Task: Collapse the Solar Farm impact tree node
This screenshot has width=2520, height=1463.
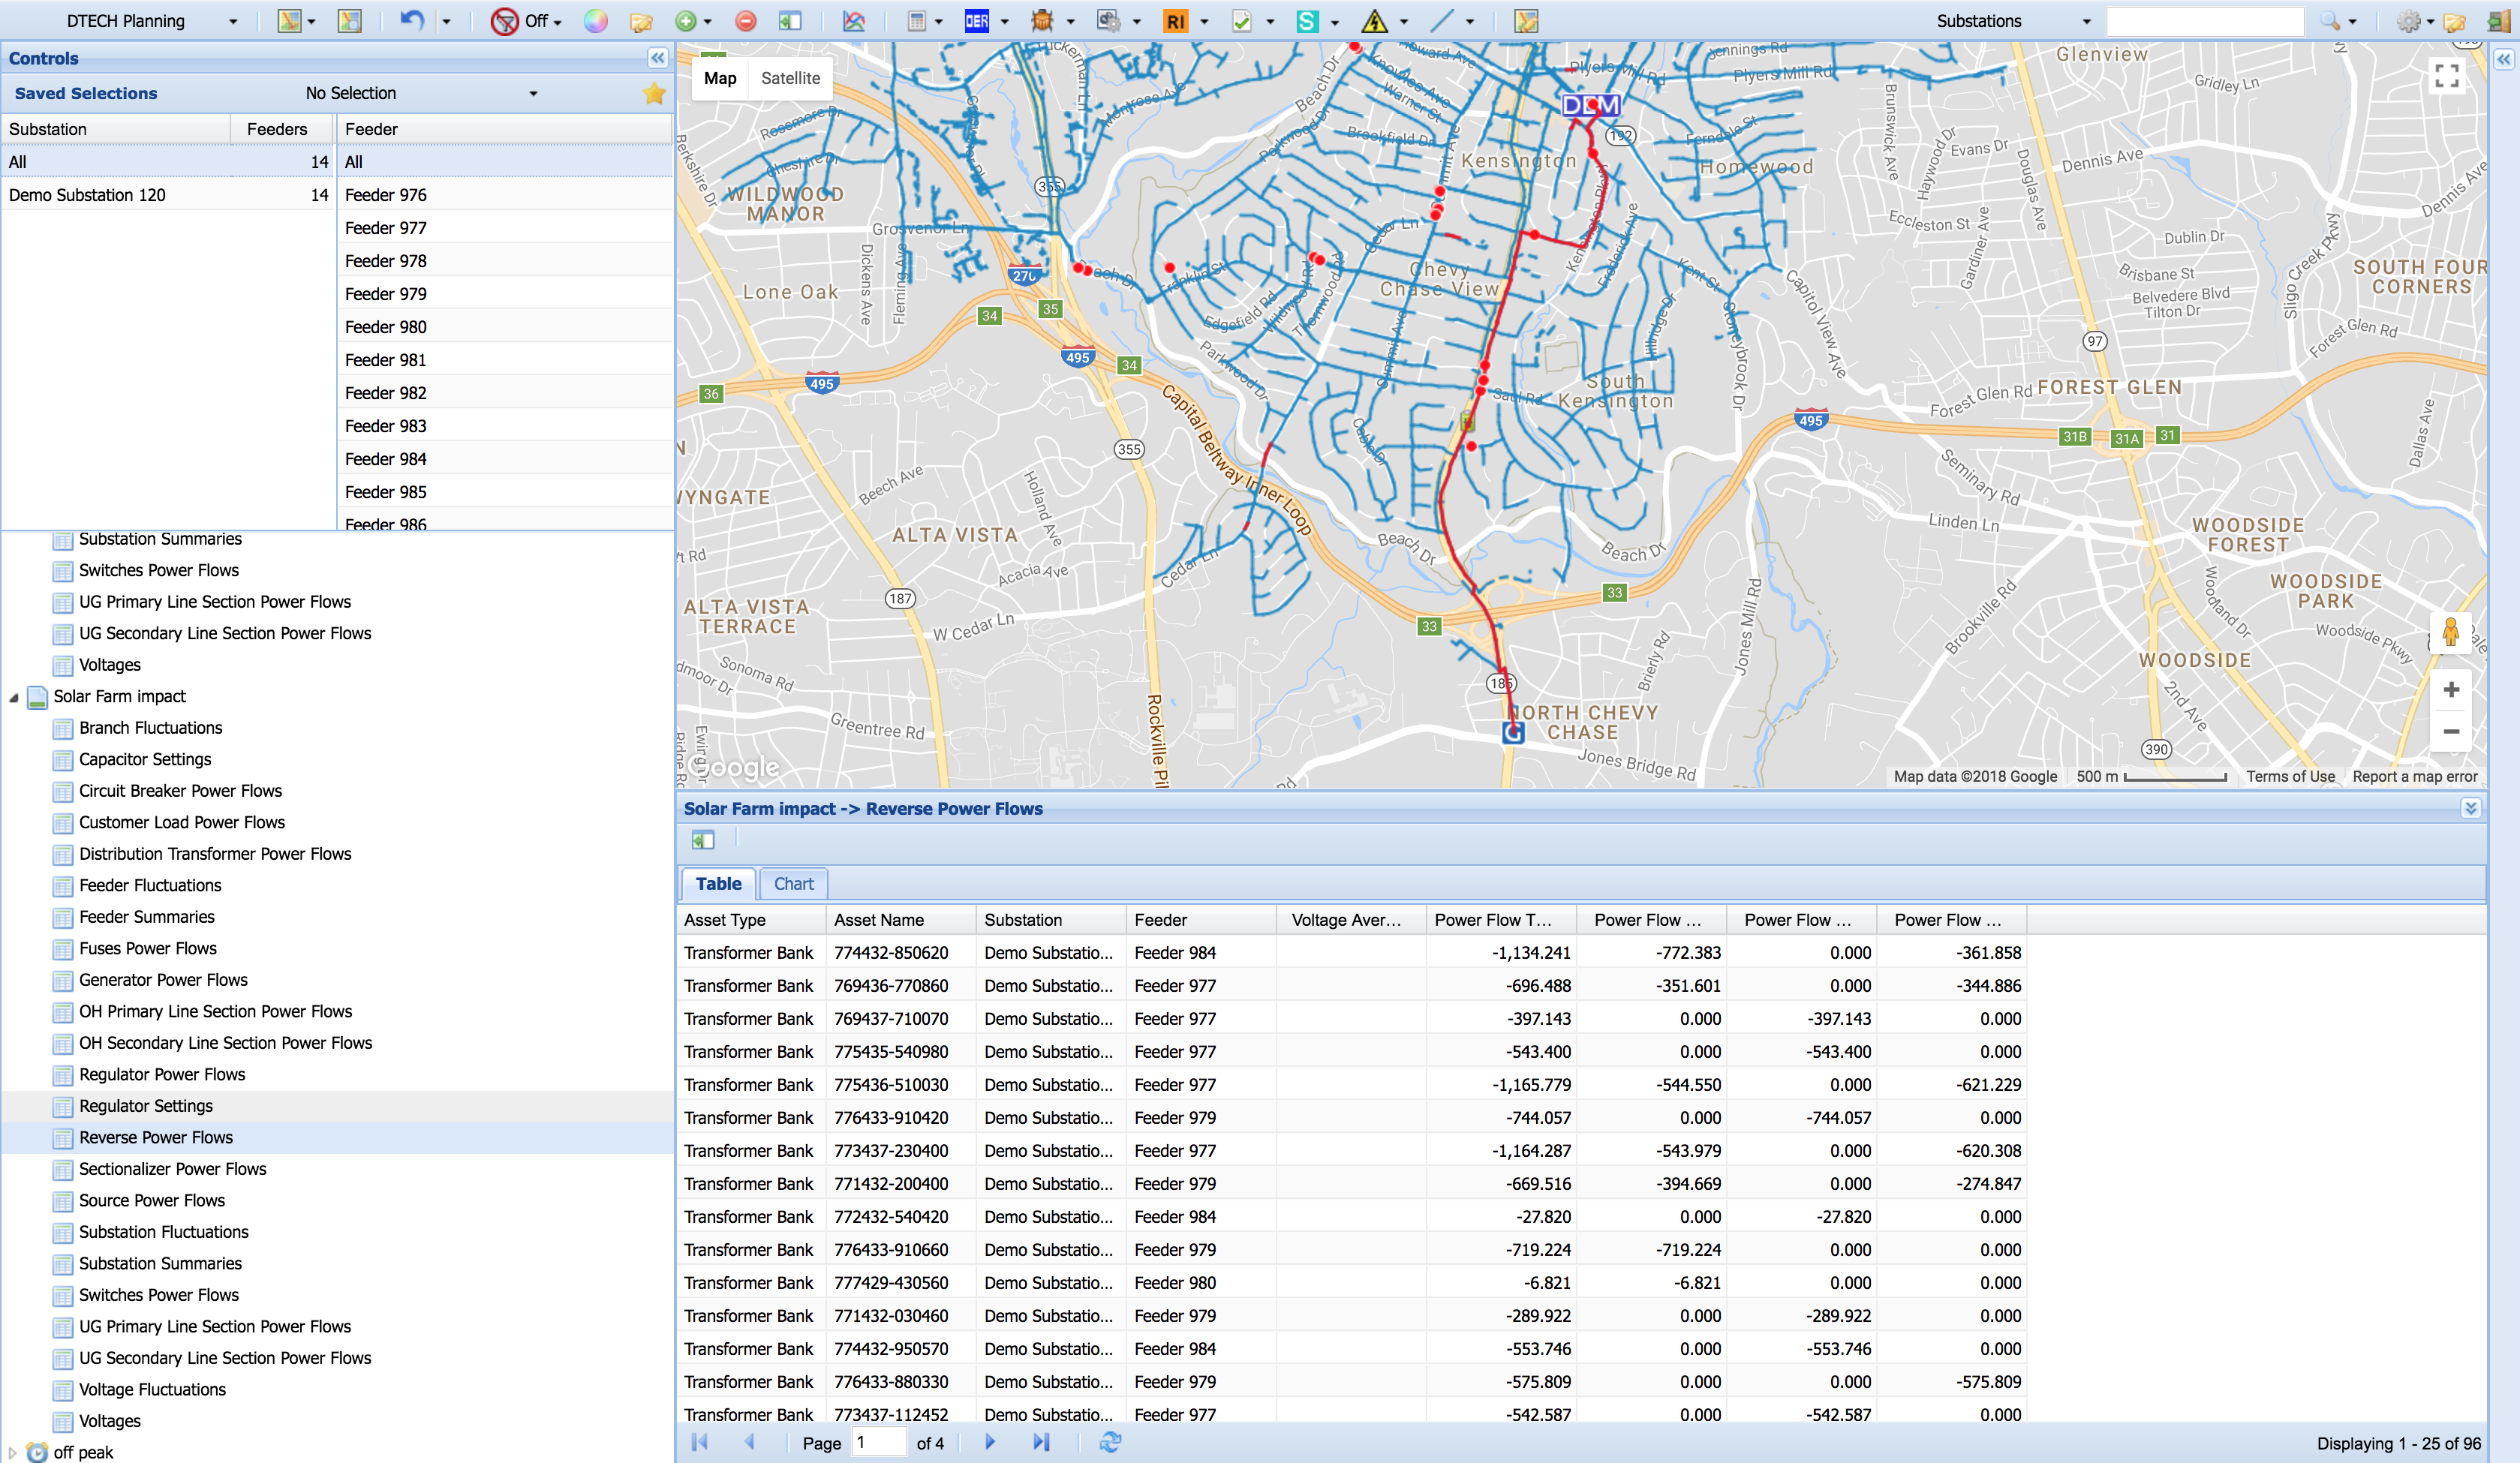Action: [14, 697]
